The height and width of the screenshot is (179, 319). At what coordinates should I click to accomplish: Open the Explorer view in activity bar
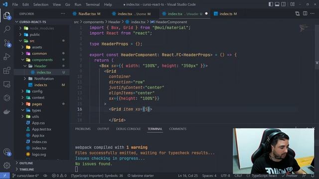[x=6, y=15]
